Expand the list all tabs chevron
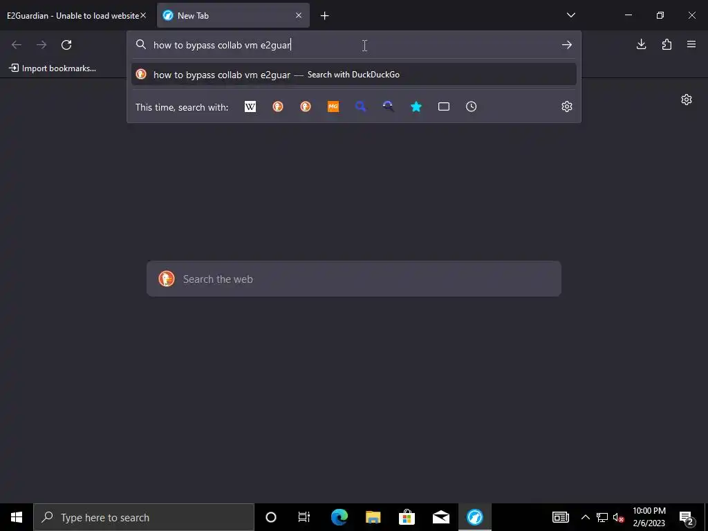This screenshot has width=708, height=531. 570,15
